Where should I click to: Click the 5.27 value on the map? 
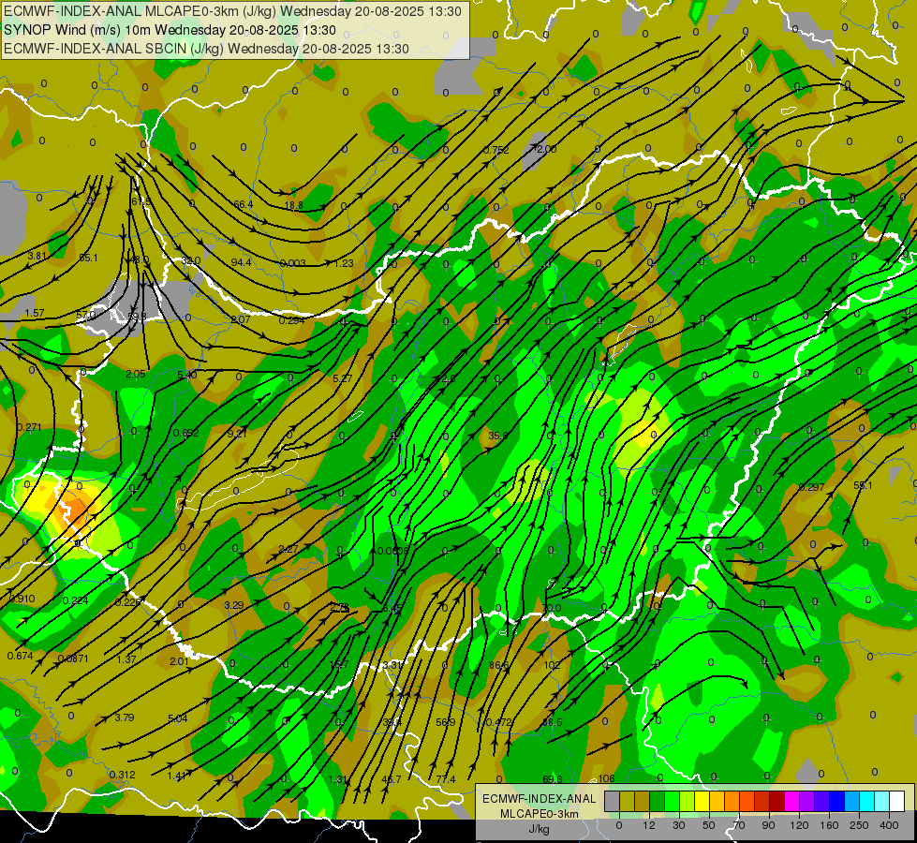coord(342,378)
